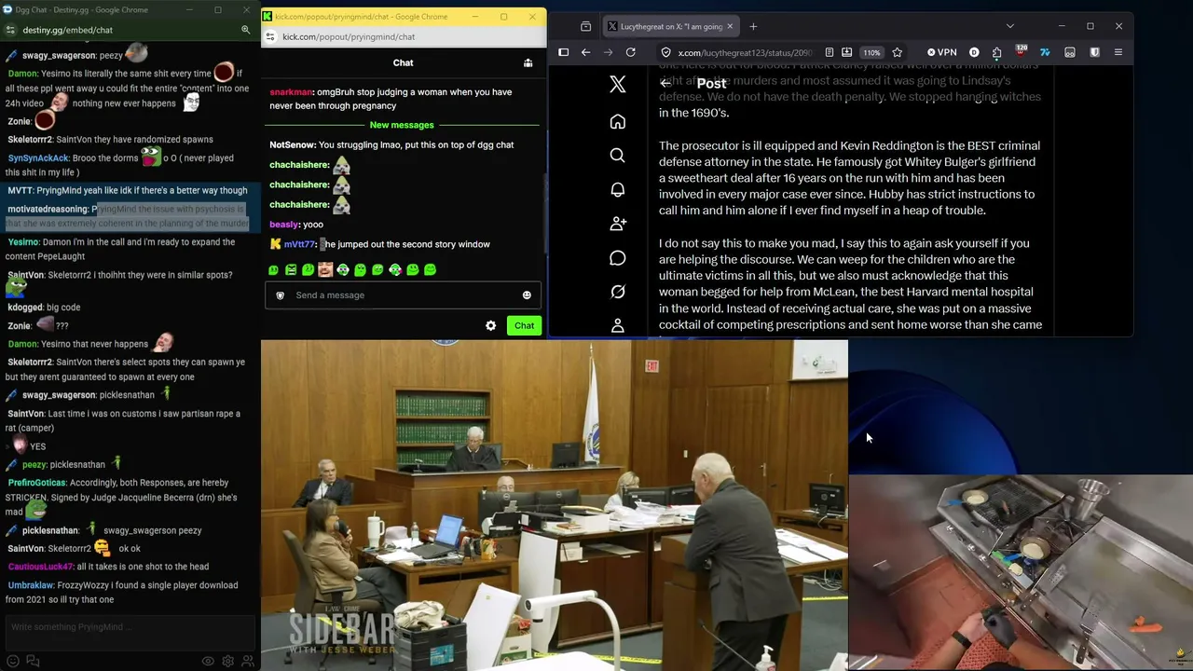Click the 'D' circle extension icon
Viewport: 1193px width, 671px height.
tap(974, 52)
